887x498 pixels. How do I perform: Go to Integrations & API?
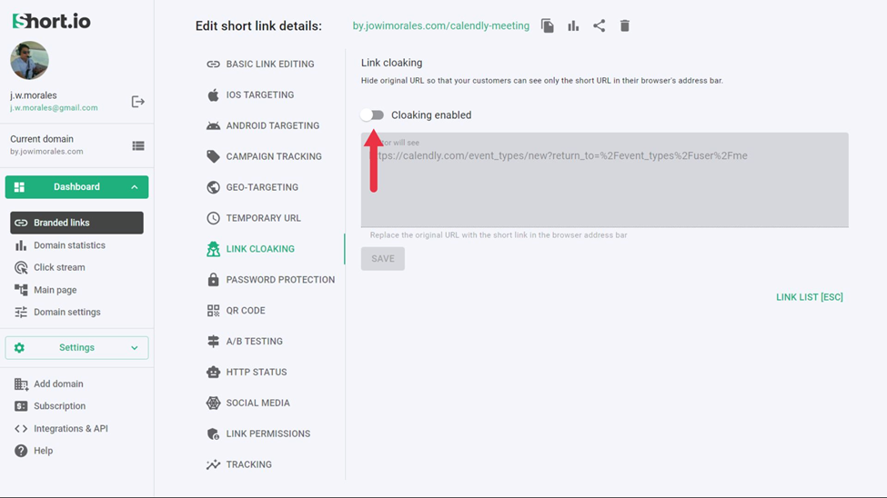[x=61, y=428]
